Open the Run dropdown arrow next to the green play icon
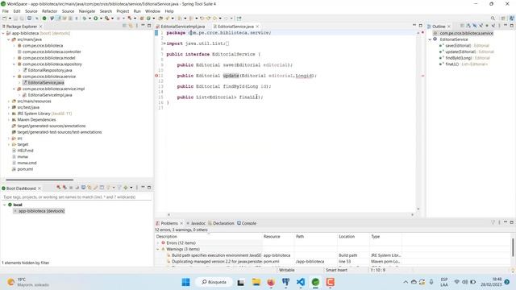The height and width of the screenshot is (290, 516). pyautogui.click(x=101, y=19)
